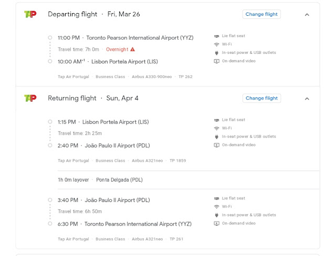Click the lie flat seat icon for departing flight
The width and height of the screenshot is (336, 256).
pos(216,36)
